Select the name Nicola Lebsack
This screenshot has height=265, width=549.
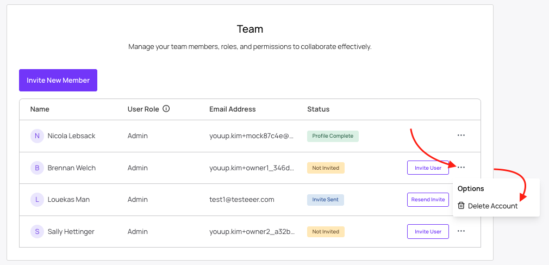coord(71,136)
